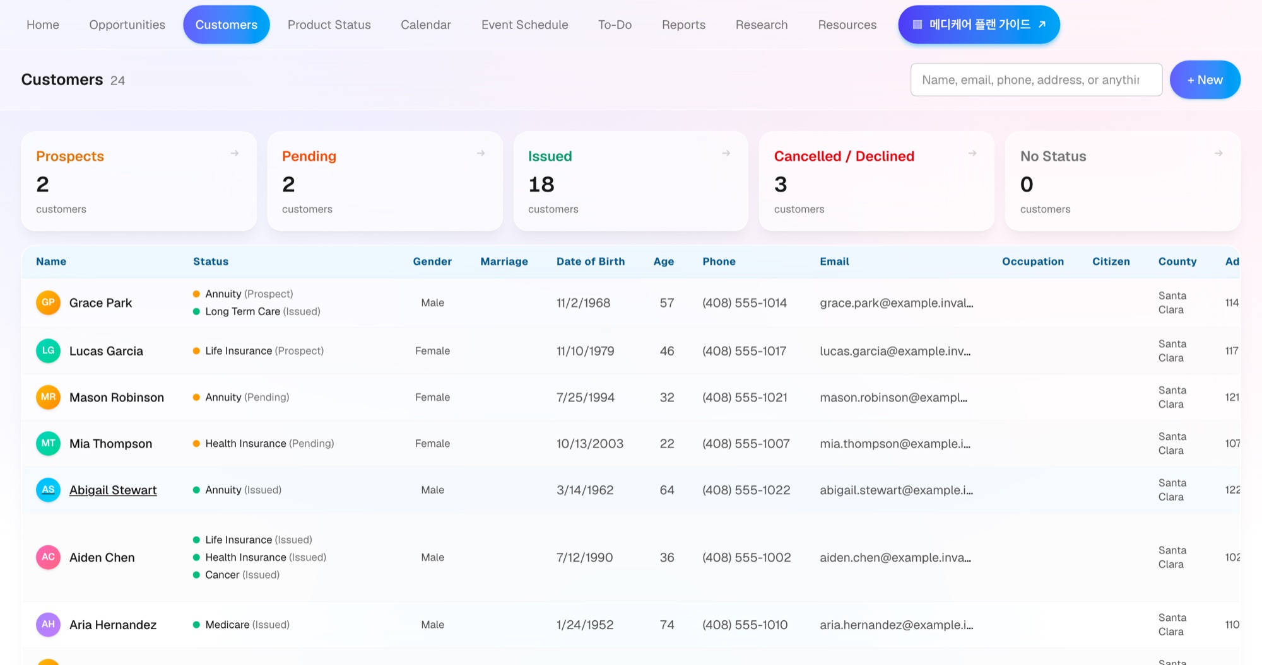Click arrow icon on Cancelled / Declined card
The image size is (1262, 665).
(x=972, y=153)
